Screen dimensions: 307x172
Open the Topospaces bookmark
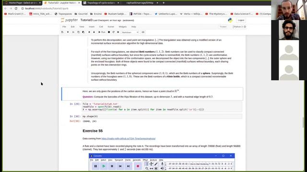[63, 14]
